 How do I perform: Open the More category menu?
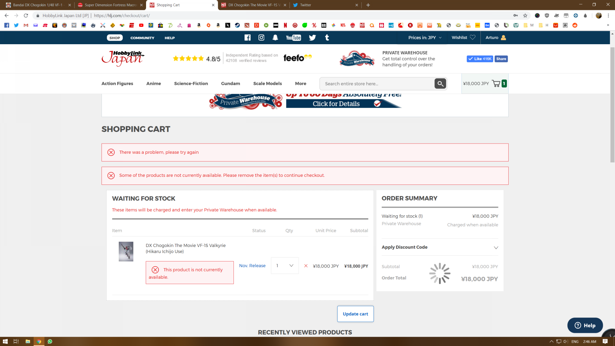click(x=301, y=83)
